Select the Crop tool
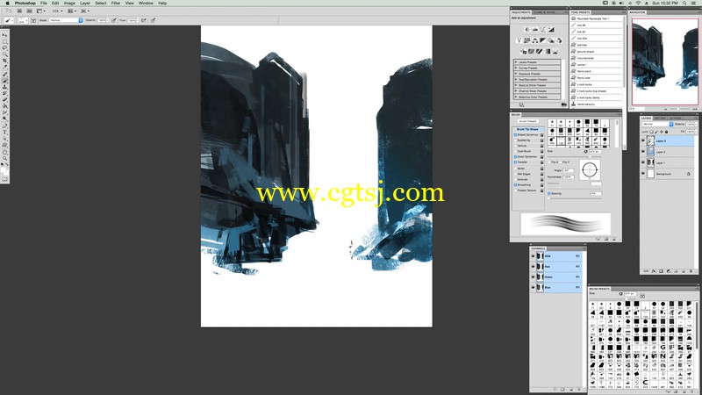This screenshot has height=395, width=702. tap(5, 61)
